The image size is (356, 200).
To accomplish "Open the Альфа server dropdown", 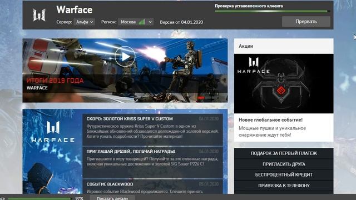I will pyautogui.click(x=84, y=22).
